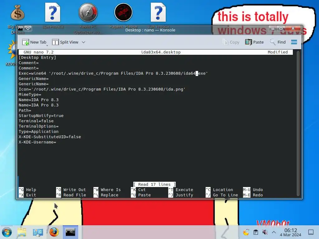The height and width of the screenshot is (239, 319).
Task: Click the [Desktop Entry] header line
Action: click(x=37, y=58)
